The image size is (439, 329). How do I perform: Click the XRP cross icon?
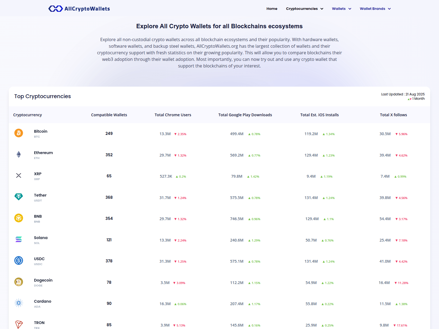tap(19, 175)
